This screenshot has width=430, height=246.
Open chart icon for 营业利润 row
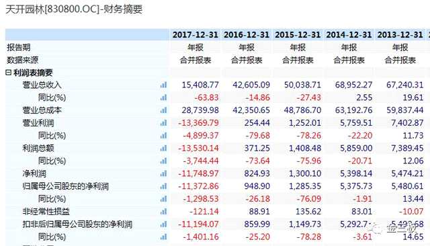[163, 123]
